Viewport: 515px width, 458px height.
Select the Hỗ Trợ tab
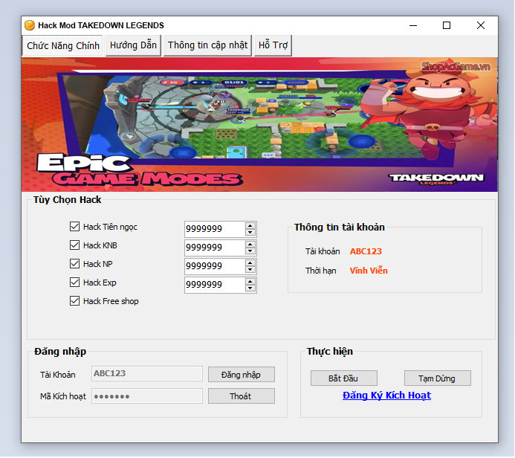tap(273, 45)
